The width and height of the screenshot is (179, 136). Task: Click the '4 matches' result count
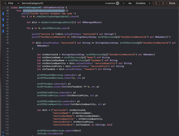[x=110, y=3]
